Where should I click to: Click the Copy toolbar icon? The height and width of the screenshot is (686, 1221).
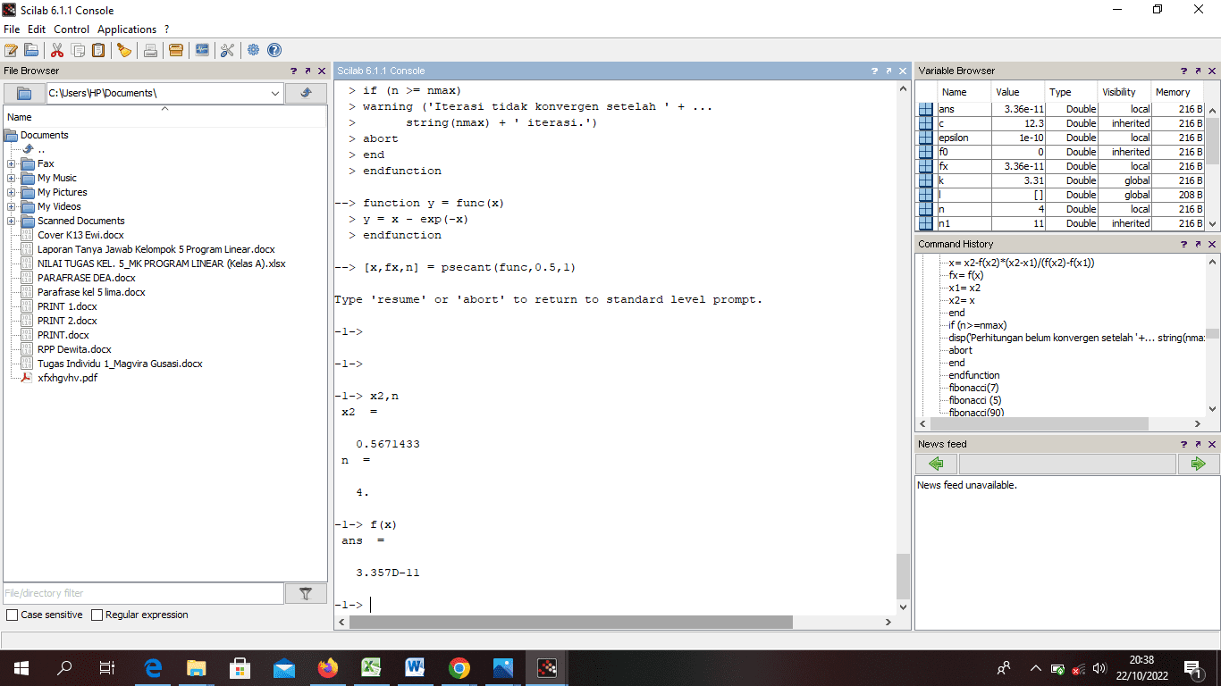coord(78,50)
